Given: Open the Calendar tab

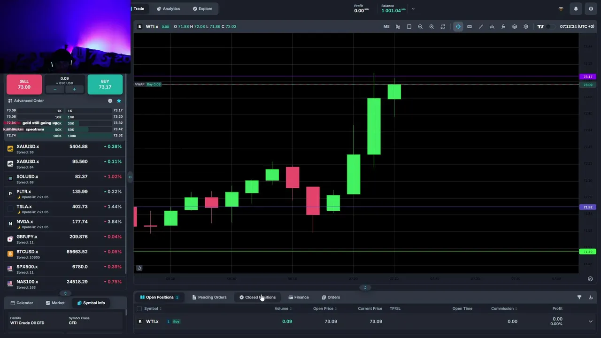Looking at the screenshot, I should pos(22,303).
